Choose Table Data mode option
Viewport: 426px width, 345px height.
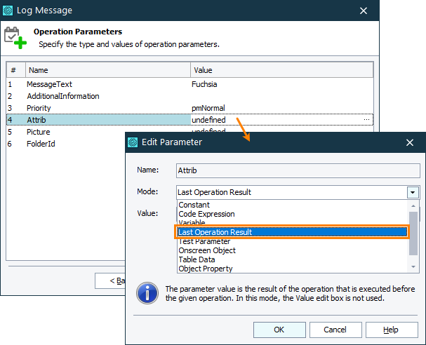(x=196, y=259)
